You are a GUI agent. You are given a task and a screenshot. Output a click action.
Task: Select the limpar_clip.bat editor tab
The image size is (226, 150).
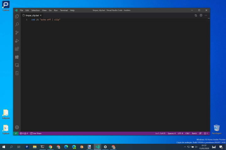click(x=32, y=15)
